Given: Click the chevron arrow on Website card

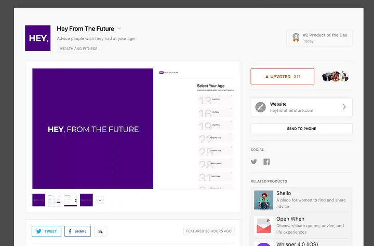Looking at the screenshot, I should click(344, 107).
